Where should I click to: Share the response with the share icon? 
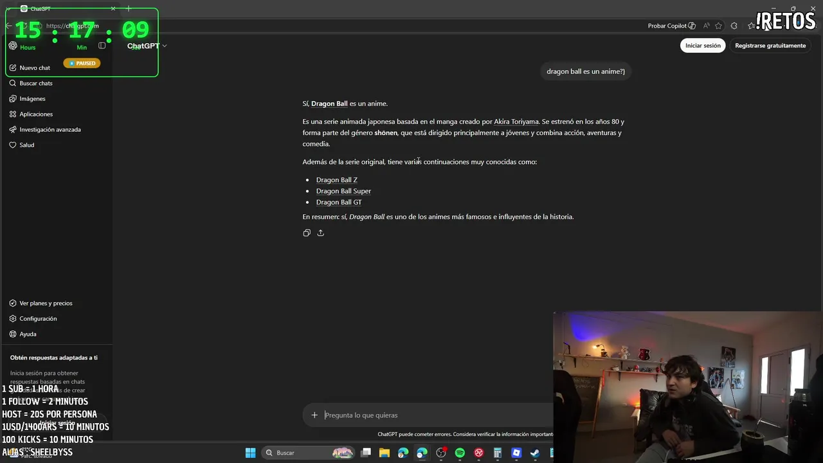coord(320,233)
